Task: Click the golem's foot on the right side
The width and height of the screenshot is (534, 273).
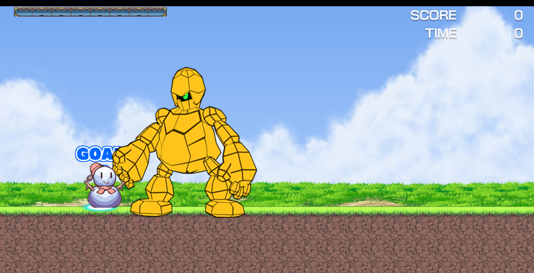Action: click(225, 208)
